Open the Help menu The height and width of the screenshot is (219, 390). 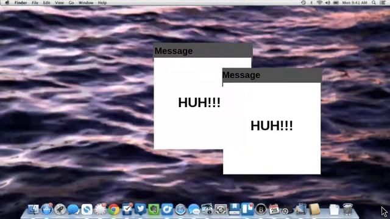click(x=102, y=2)
